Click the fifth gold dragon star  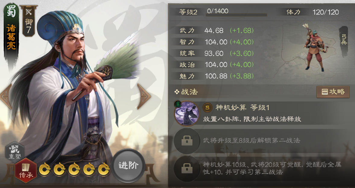(103, 169)
